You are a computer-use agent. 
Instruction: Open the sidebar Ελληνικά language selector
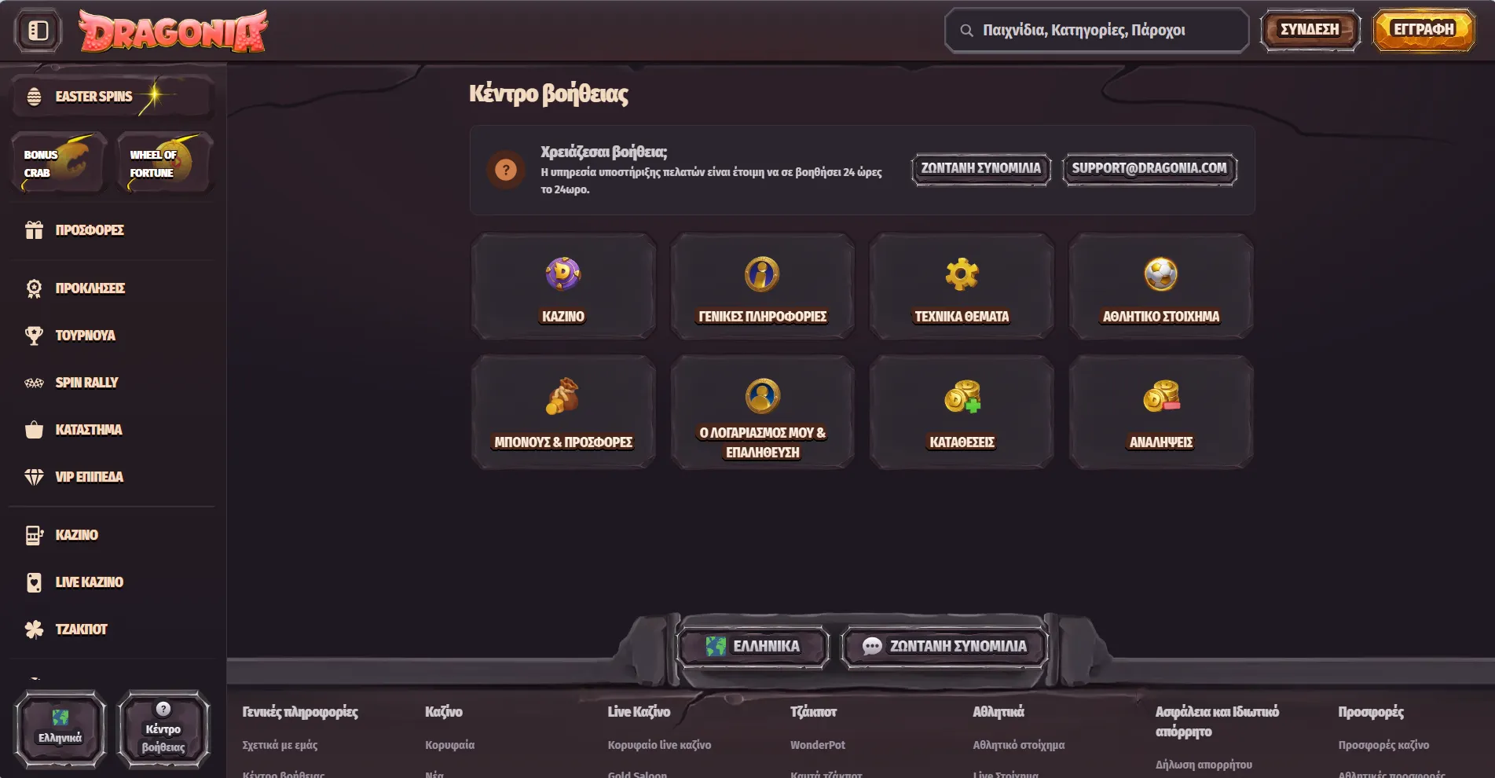click(x=60, y=728)
